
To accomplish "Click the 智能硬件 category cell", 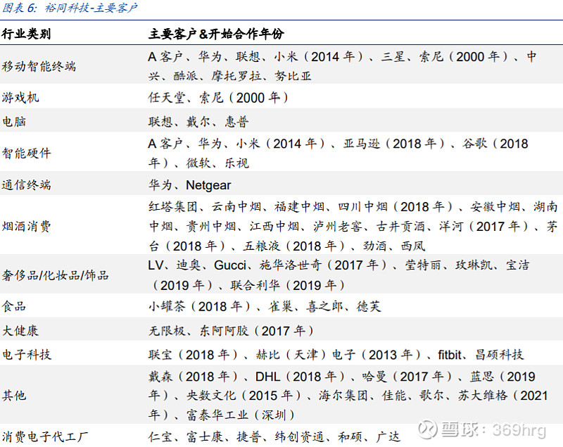I will [25, 153].
